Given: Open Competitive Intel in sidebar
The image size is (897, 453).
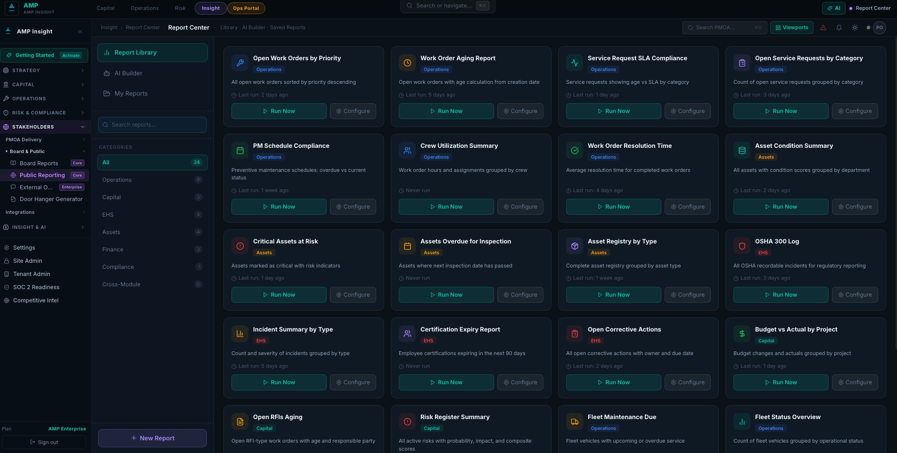Looking at the screenshot, I should 36,300.
